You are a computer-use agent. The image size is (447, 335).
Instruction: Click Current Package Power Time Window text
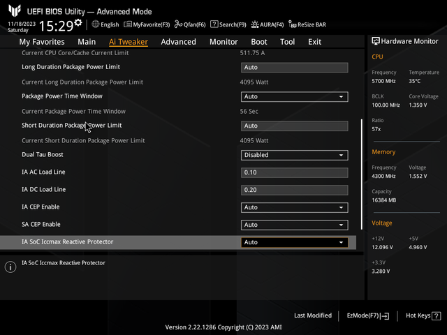click(73, 112)
